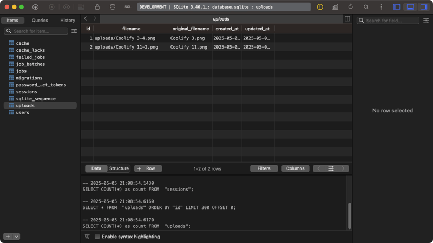Toggle the bottom console panel

pyautogui.click(x=410, y=7)
